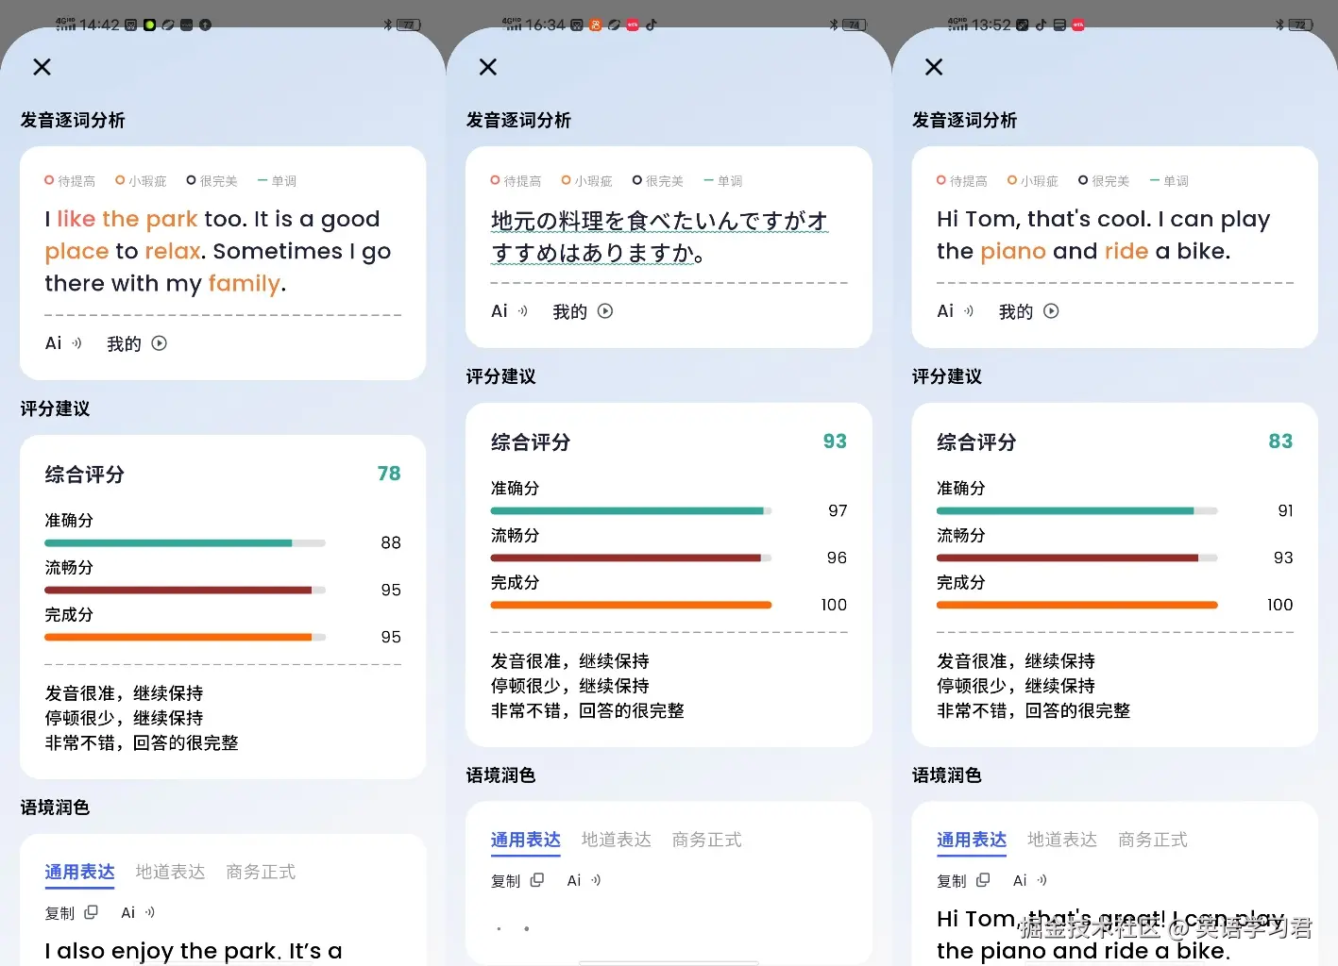Click the overall score 93
The image size is (1338, 966).
[835, 441]
